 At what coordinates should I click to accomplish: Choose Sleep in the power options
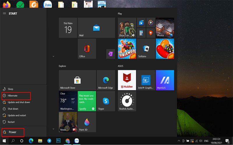coord(10,89)
